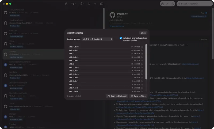Viewport: 214px width, 129px height.
Task: Open the help question-mark icon
Action: (89, 4)
